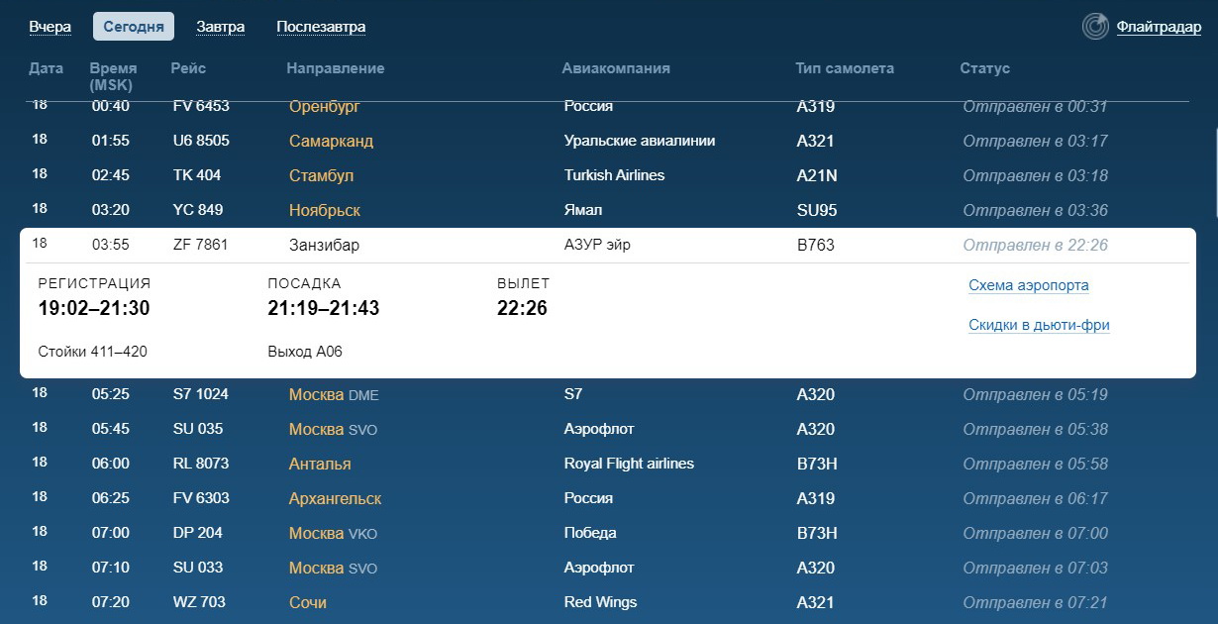Open the Флайтрадар link
This screenshot has width=1218, height=624.
click(x=1159, y=27)
